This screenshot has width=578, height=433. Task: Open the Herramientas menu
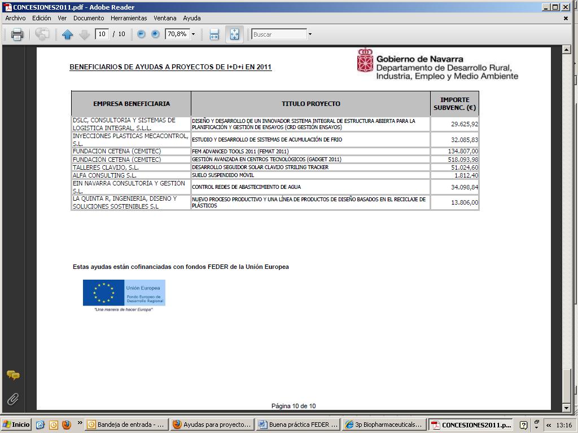pos(129,18)
